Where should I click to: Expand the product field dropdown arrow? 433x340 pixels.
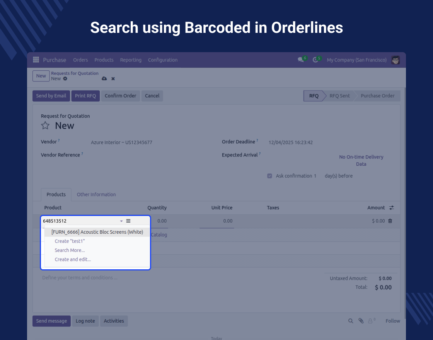pos(121,221)
